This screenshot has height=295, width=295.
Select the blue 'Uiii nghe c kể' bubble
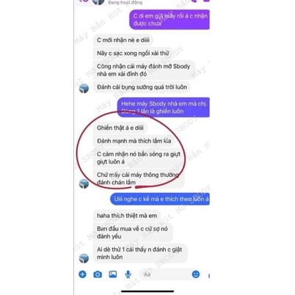coord(160,199)
